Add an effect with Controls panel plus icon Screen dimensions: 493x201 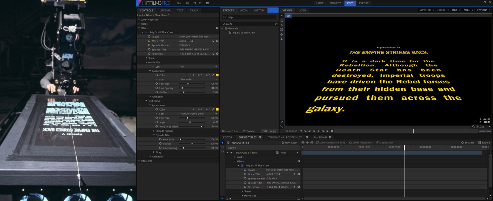coord(217,28)
